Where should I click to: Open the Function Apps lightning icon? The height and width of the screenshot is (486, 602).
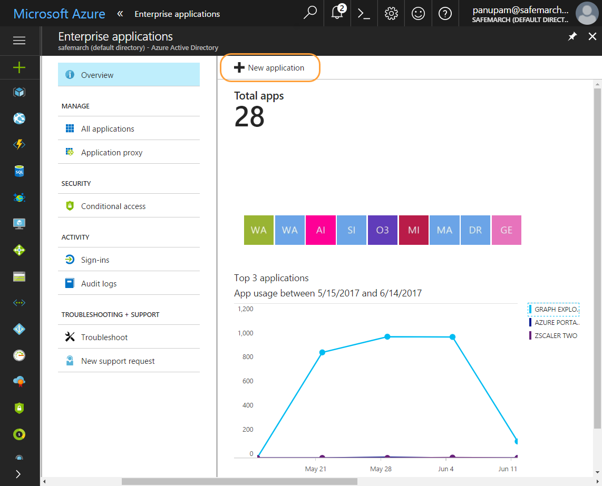tap(19, 144)
